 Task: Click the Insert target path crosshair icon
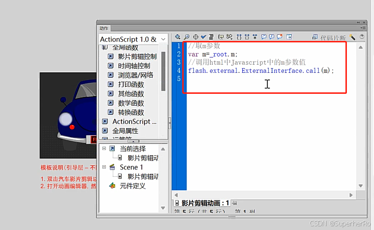196,37
